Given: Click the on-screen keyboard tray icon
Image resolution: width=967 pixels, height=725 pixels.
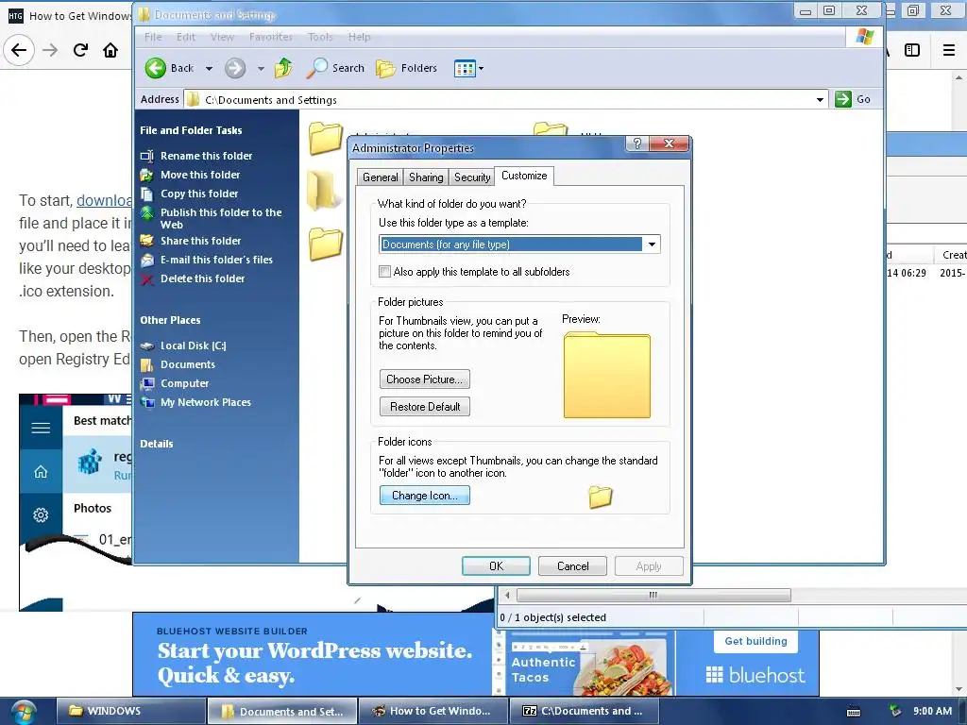Looking at the screenshot, I should [x=854, y=712].
